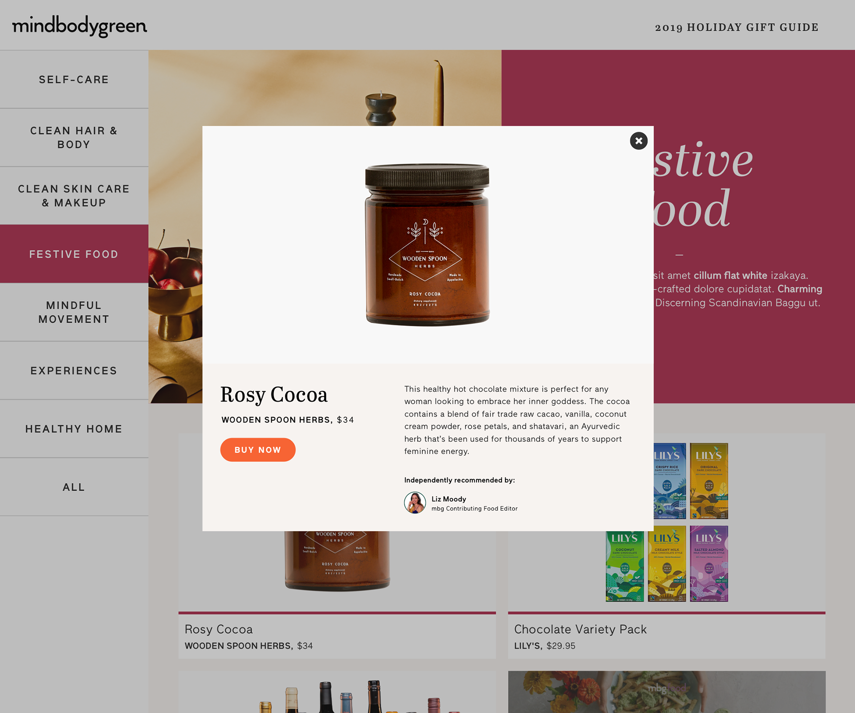Click the Liz Moody name link
Image resolution: width=855 pixels, height=713 pixels.
pyautogui.click(x=448, y=499)
